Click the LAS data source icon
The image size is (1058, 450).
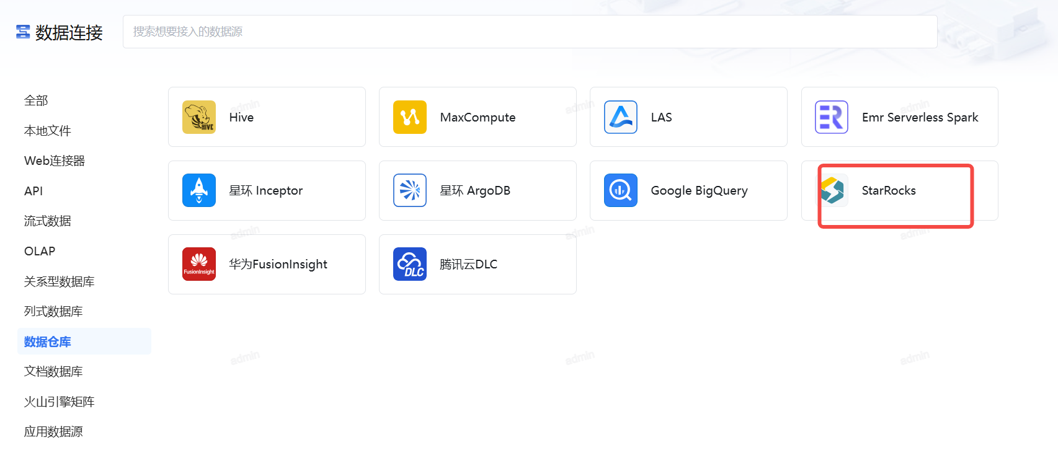621,117
